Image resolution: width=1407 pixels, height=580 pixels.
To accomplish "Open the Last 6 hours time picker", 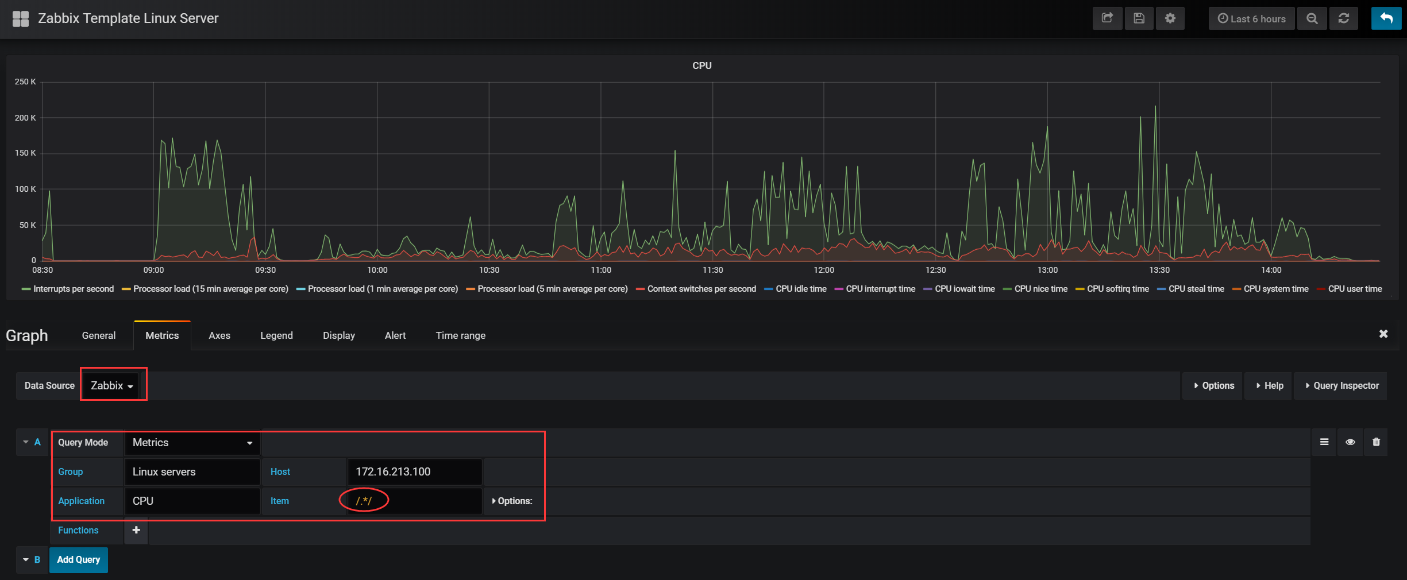I will tap(1252, 18).
